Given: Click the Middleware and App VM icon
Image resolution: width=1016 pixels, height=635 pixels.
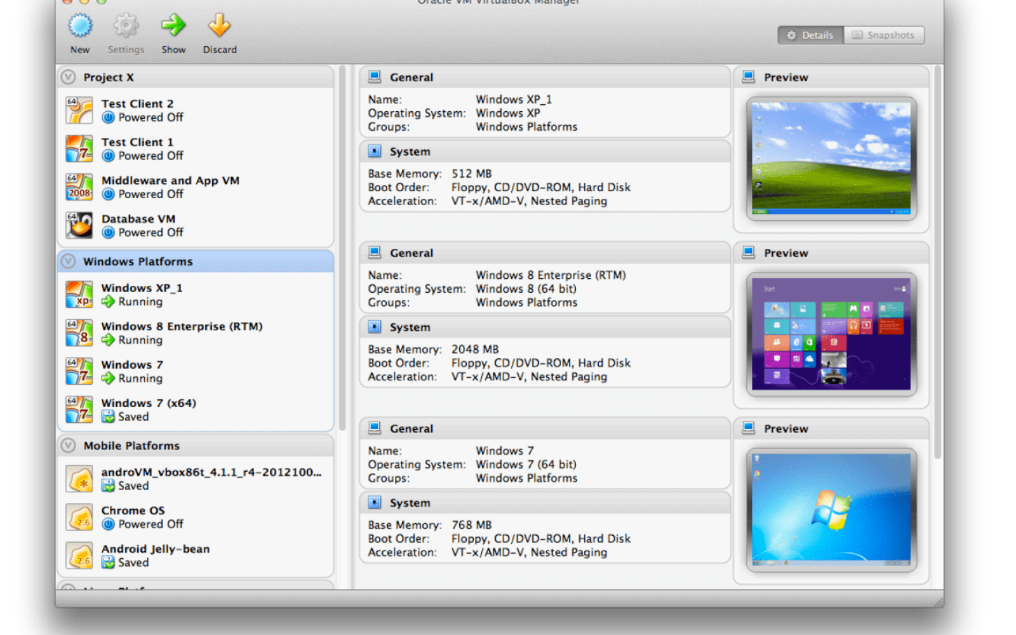Looking at the screenshot, I should [x=79, y=187].
